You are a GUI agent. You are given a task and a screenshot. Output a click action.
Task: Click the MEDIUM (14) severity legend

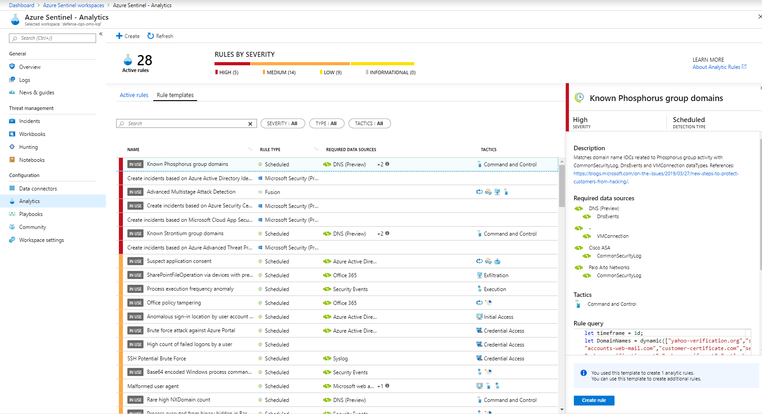pos(279,72)
